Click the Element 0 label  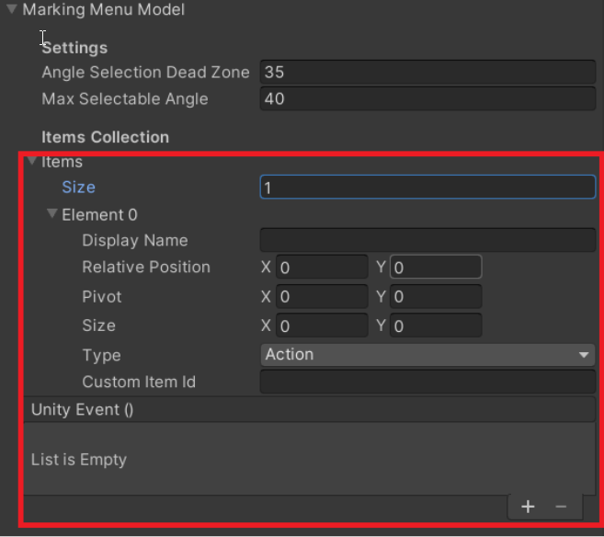click(x=99, y=214)
